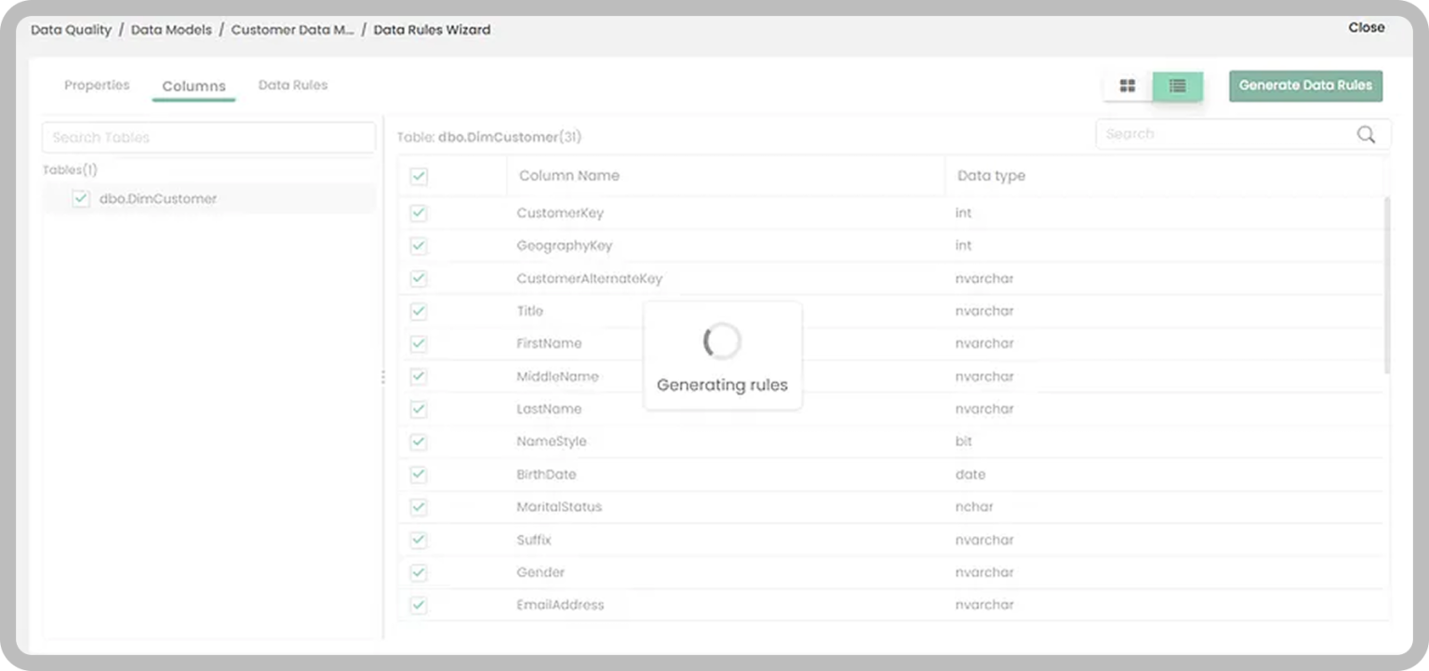Uncheck the dbo.DimCustomer table checkbox
This screenshot has height=671, width=1429.
click(x=81, y=198)
